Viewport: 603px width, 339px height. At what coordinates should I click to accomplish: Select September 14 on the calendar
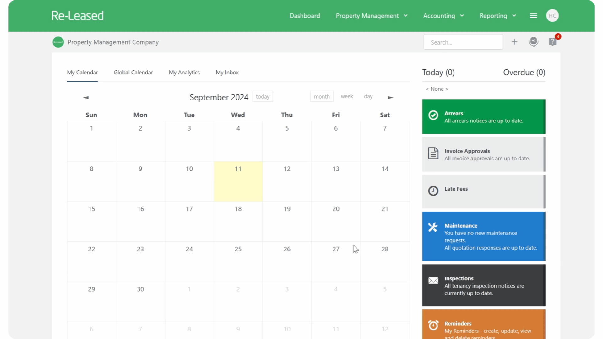(385, 181)
